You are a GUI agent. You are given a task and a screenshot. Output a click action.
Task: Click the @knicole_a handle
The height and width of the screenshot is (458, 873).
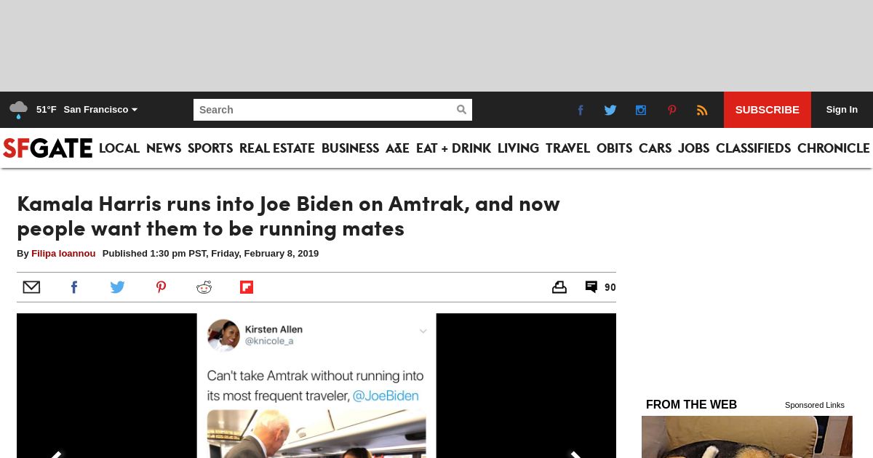[x=269, y=341]
